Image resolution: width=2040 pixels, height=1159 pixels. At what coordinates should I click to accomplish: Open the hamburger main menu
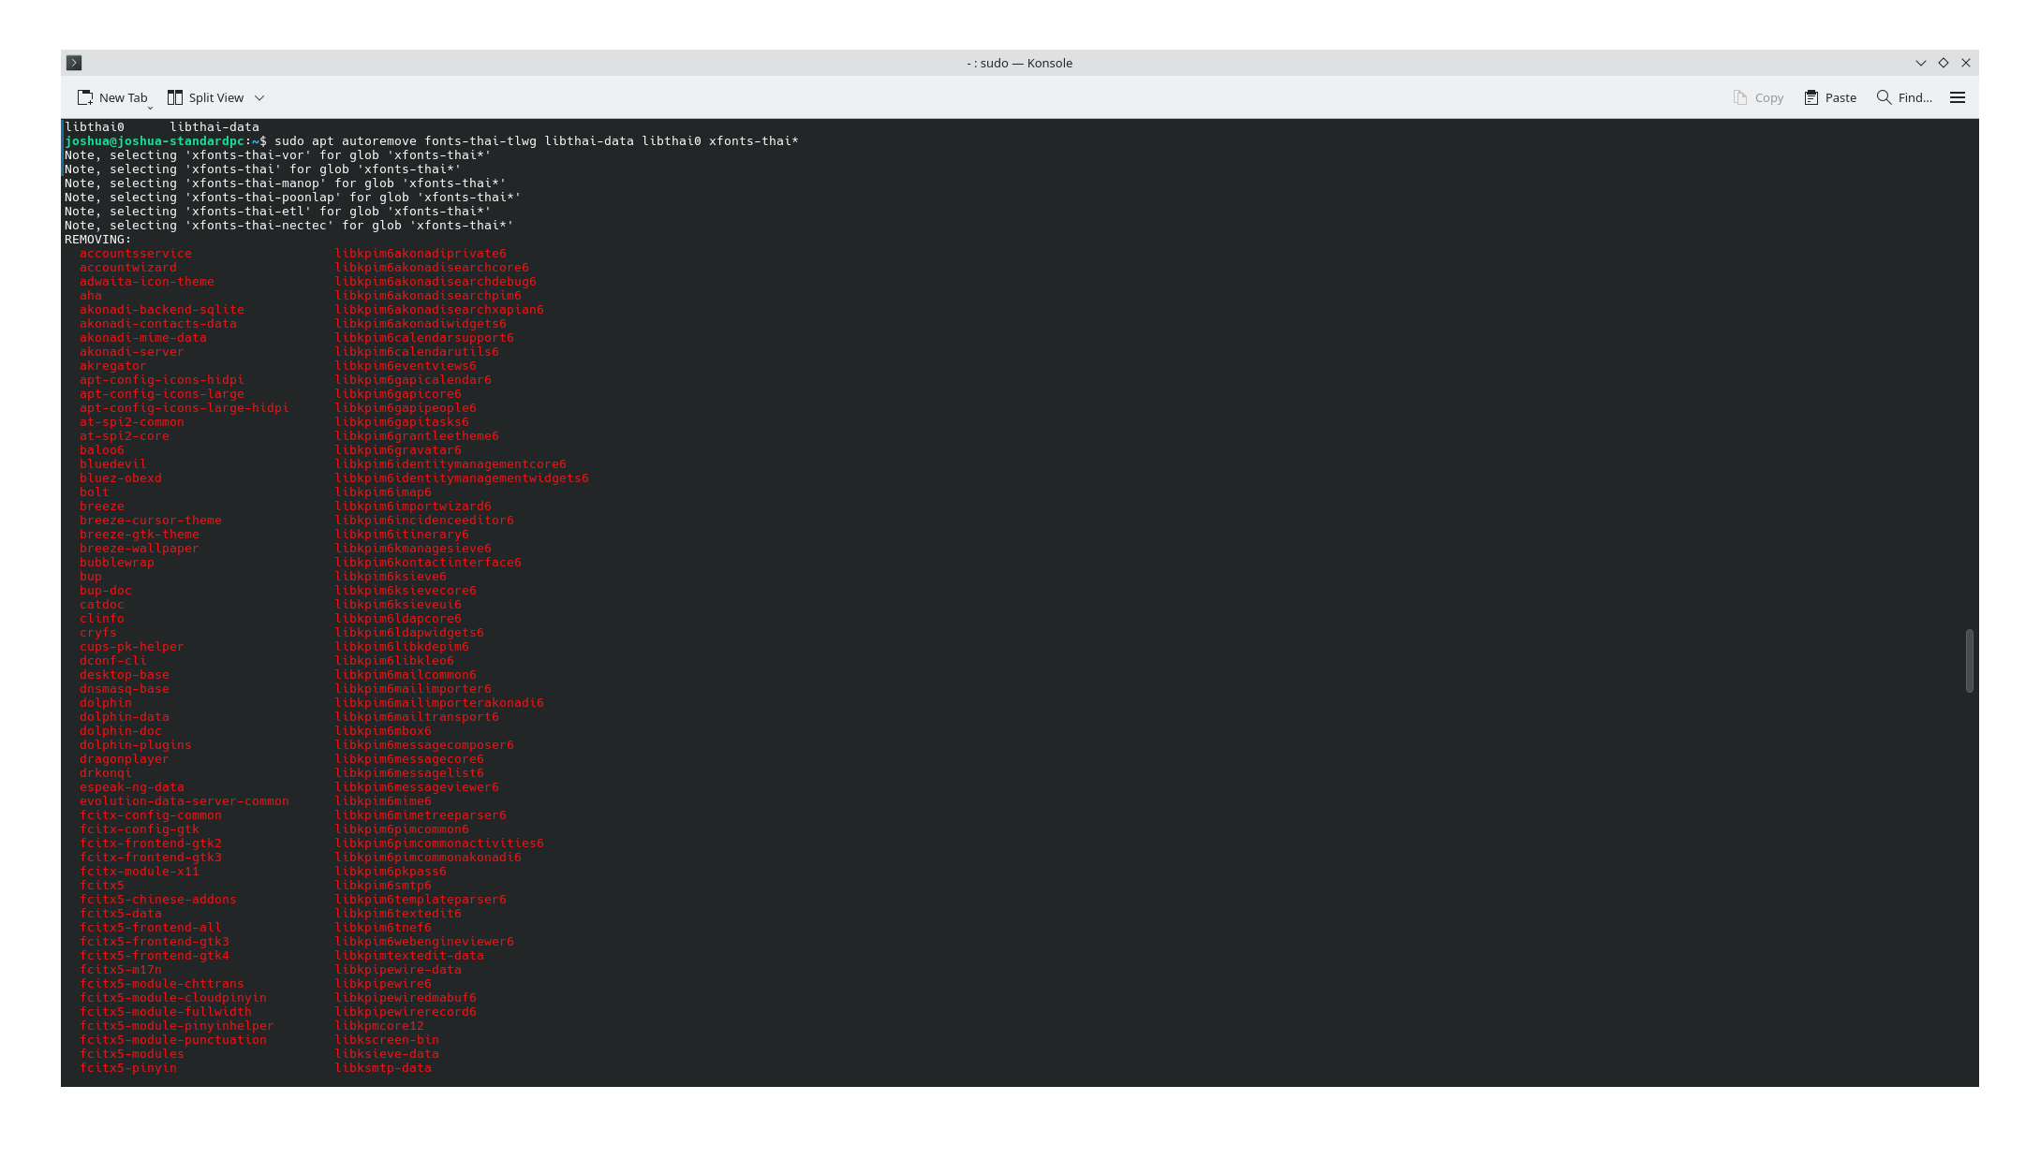[1957, 97]
